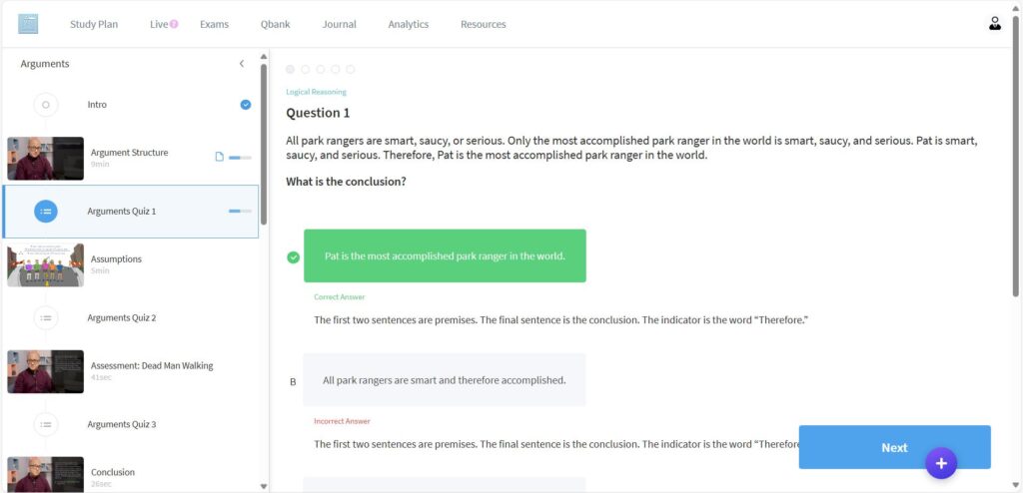The image size is (1023, 493).
Task: Open the Study Plan tab
Action: (94, 24)
